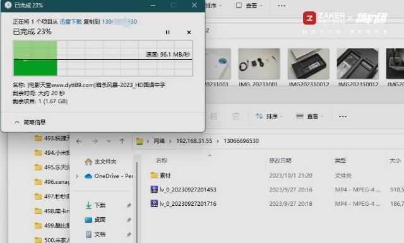Pause the file copy operation
404x243 pixels.
[167, 32]
